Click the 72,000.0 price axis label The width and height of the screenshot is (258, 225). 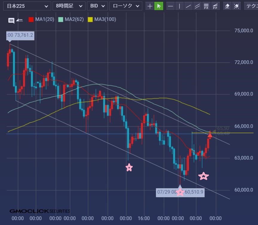244,62
